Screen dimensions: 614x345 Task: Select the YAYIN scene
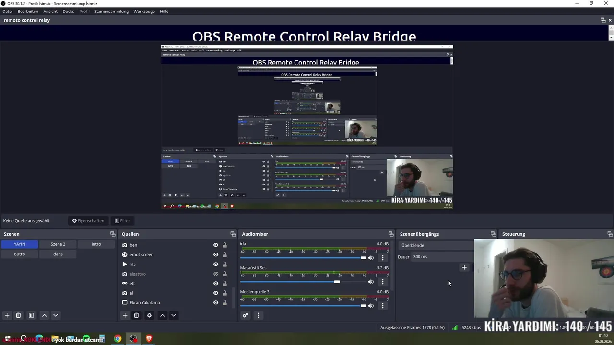(19, 244)
